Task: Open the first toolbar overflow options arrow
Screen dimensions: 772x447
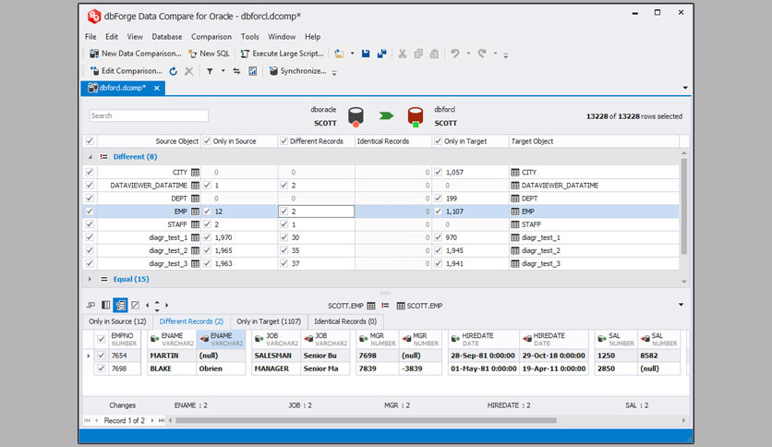Action: click(x=506, y=54)
